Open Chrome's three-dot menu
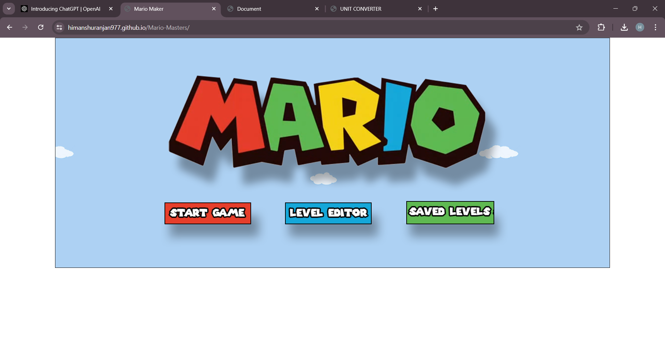Image resolution: width=665 pixels, height=353 pixels. (x=655, y=27)
